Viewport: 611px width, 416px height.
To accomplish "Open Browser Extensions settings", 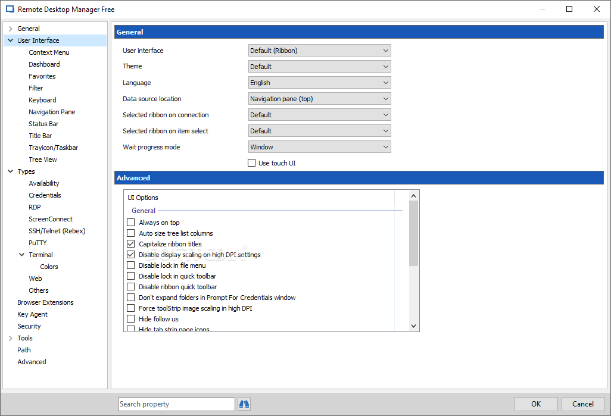I will [x=45, y=302].
